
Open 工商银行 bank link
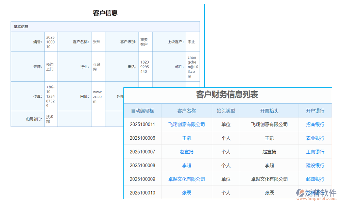315,152
